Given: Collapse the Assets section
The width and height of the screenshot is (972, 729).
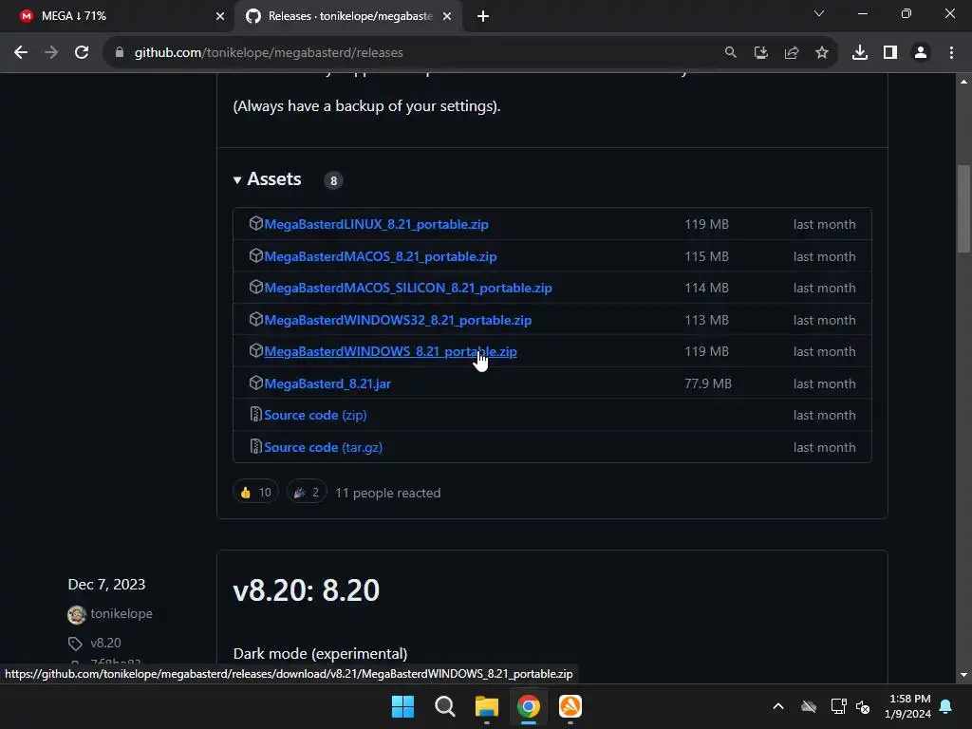Looking at the screenshot, I should [x=267, y=179].
